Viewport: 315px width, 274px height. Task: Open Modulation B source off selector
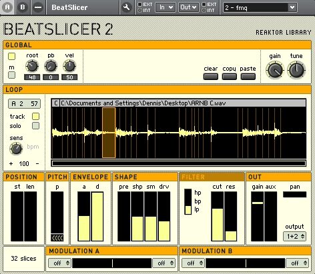(x=193, y=263)
